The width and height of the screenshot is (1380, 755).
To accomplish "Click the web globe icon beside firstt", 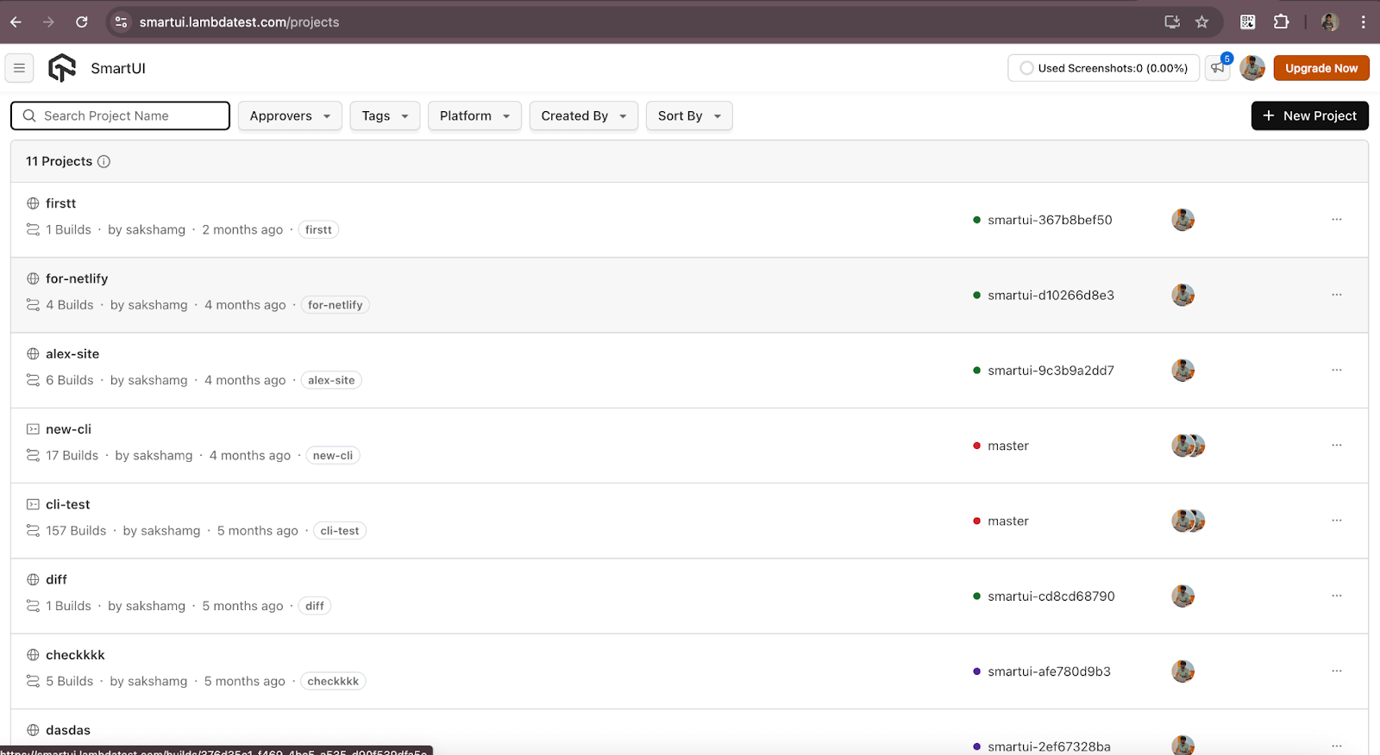I will coord(33,203).
